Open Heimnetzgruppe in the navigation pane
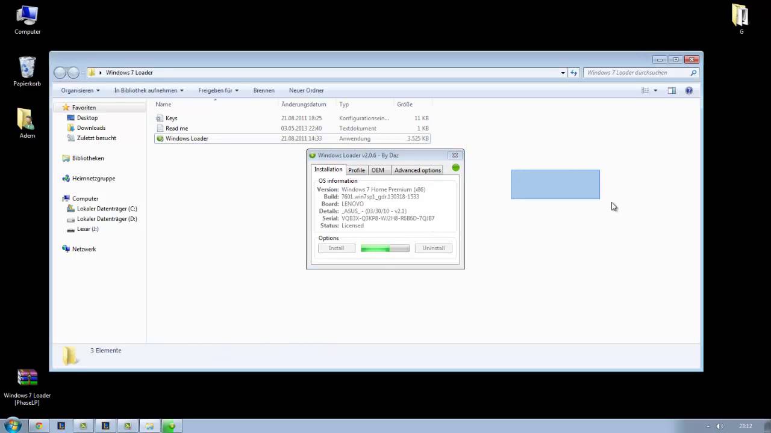Screen dimensions: 771x433 tap(93, 179)
